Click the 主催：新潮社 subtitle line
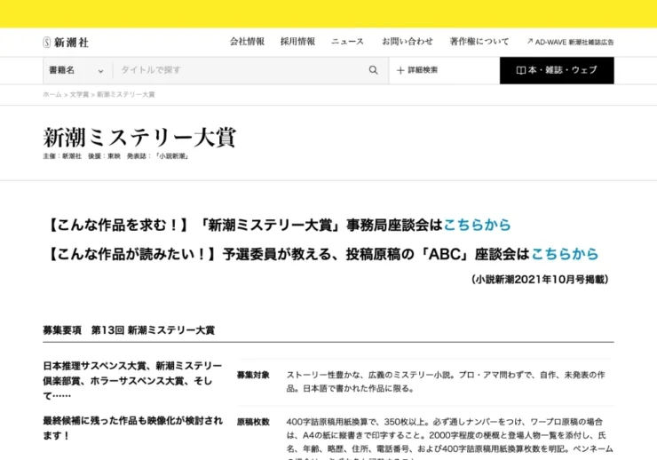This screenshot has width=657, height=460. pyautogui.click(x=116, y=156)
